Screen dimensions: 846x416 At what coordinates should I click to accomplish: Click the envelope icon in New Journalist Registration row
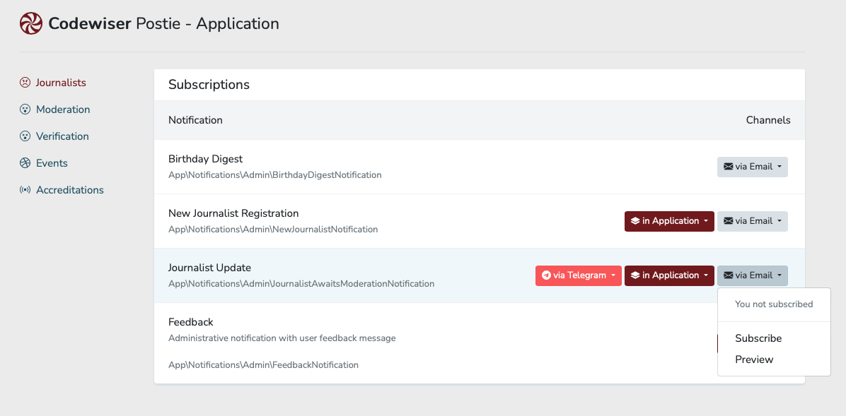tap(729, 221)
